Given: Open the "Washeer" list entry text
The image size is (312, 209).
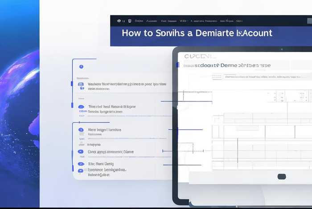Looking at the screenshot, I should point(127,84).
